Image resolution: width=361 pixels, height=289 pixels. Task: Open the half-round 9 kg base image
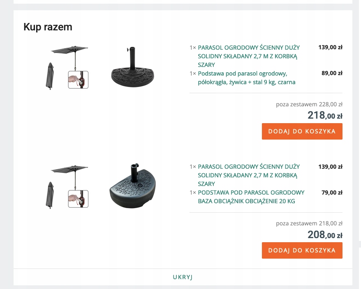tap(132, 67)
